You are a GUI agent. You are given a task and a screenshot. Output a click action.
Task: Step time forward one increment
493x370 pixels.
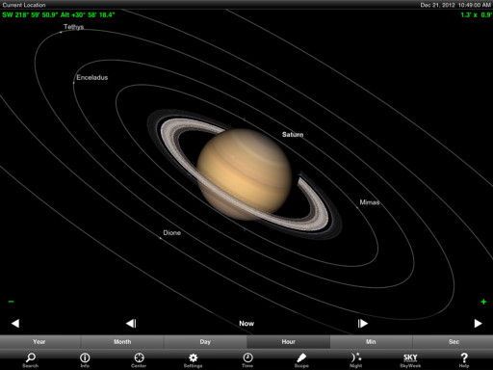(x=363, y=323)
